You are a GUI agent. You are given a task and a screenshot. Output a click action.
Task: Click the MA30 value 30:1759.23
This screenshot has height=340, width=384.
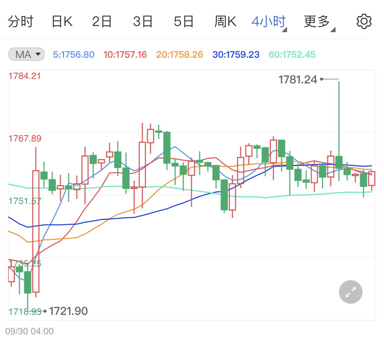tap(236, 54)
